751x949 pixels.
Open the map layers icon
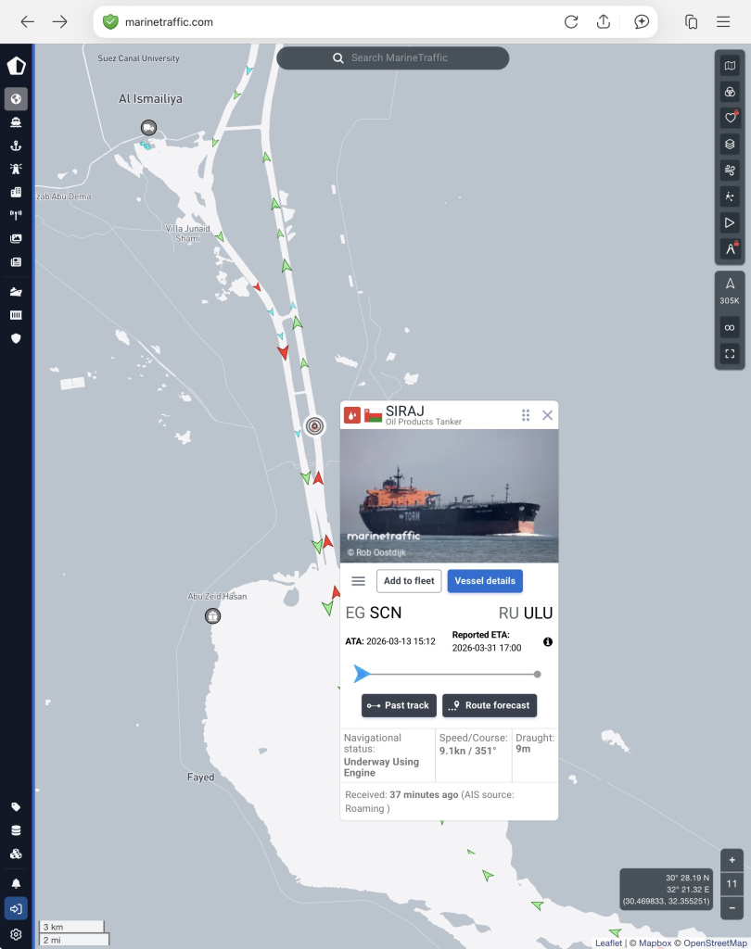click(730, 144)
